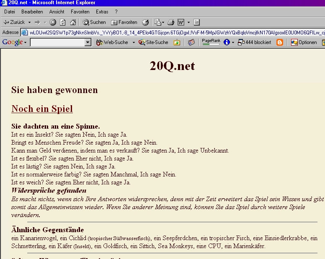
Task: Click the orange Blogger icon
Action: (280, 42)
